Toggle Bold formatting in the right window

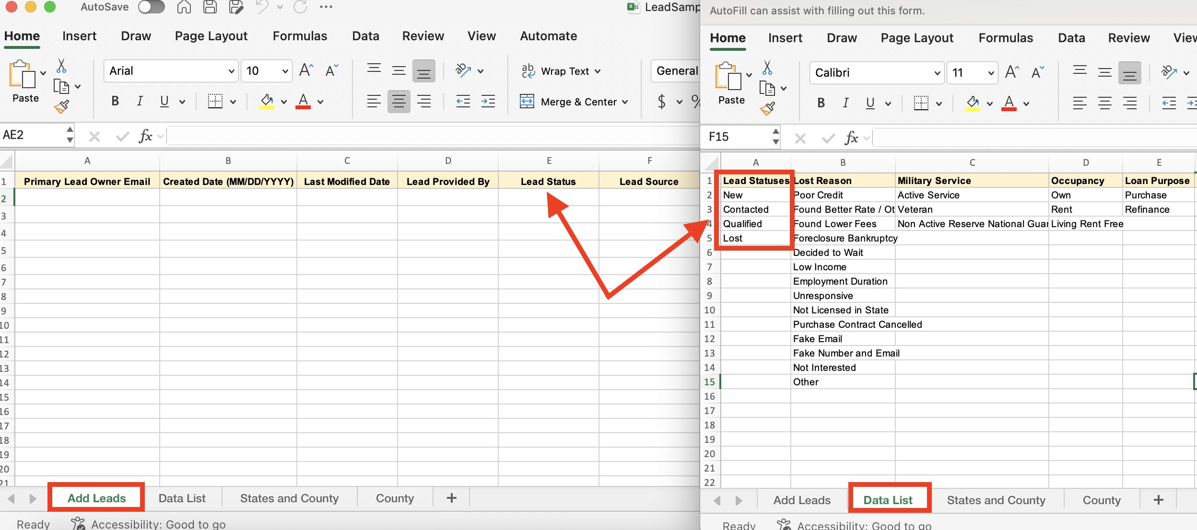tap(821, 103)
